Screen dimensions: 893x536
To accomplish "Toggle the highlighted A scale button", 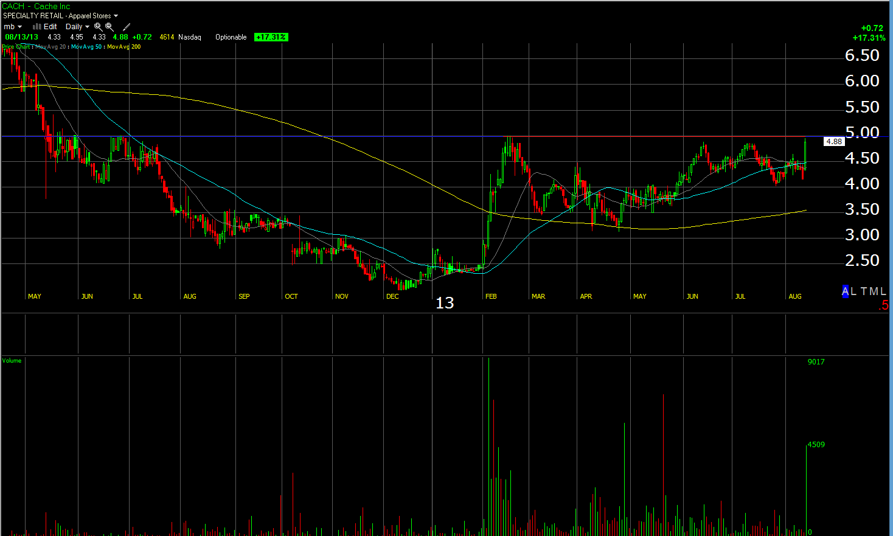I will click(845, 291).
